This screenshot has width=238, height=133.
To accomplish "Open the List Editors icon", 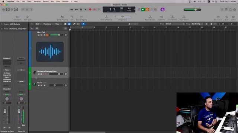I will click(222, 10).
